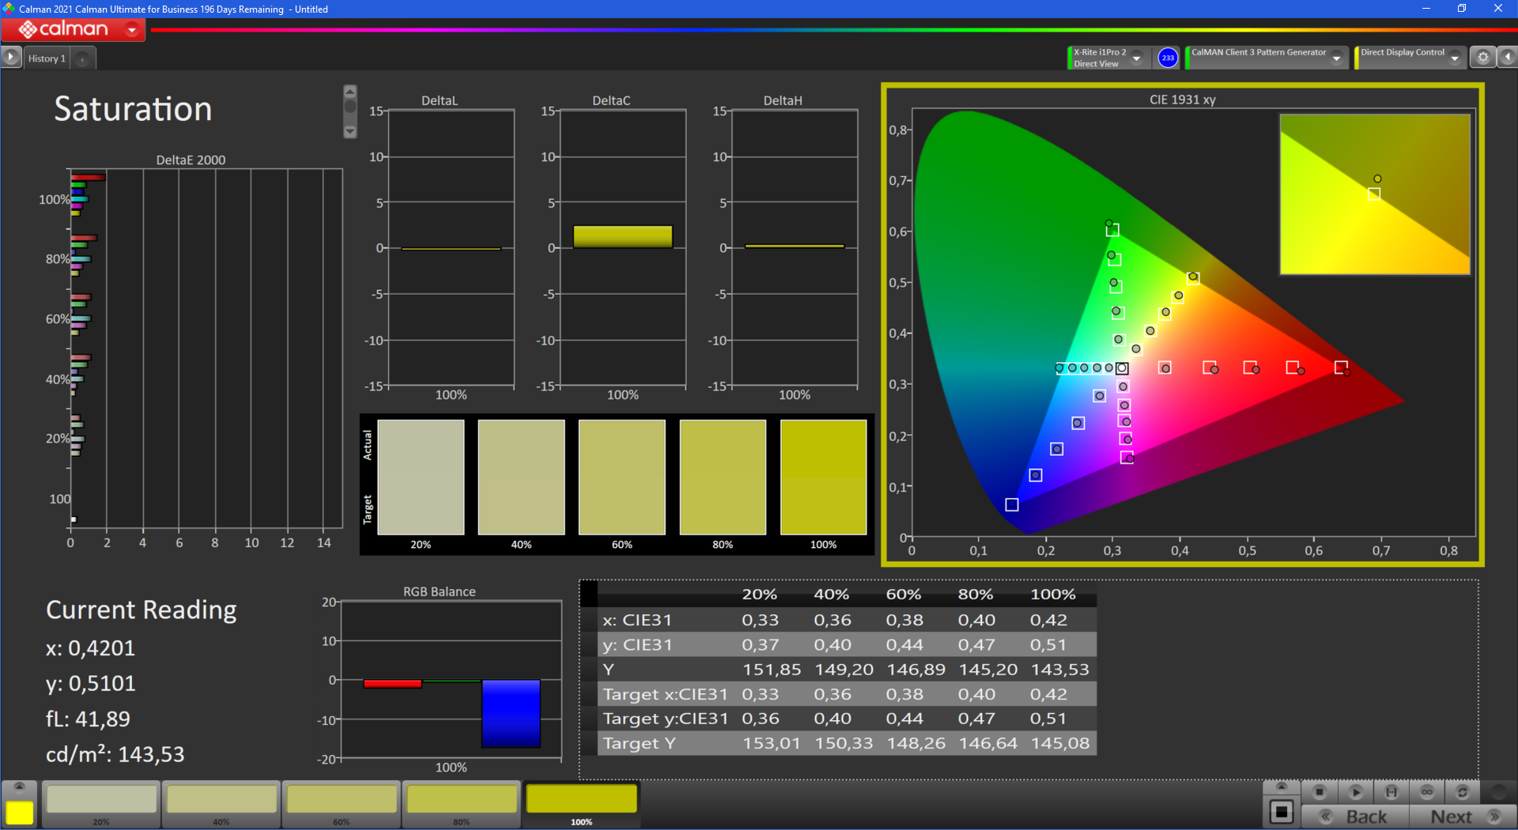
Task: Click the play arrow beside History 1
Action: tap(11, 57)
